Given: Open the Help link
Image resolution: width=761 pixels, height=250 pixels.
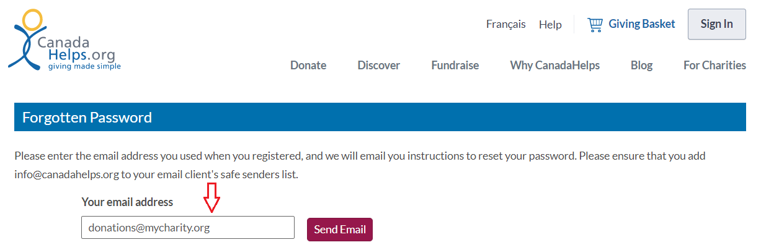Looking at the screenshot, I should (x=550, y=25).
